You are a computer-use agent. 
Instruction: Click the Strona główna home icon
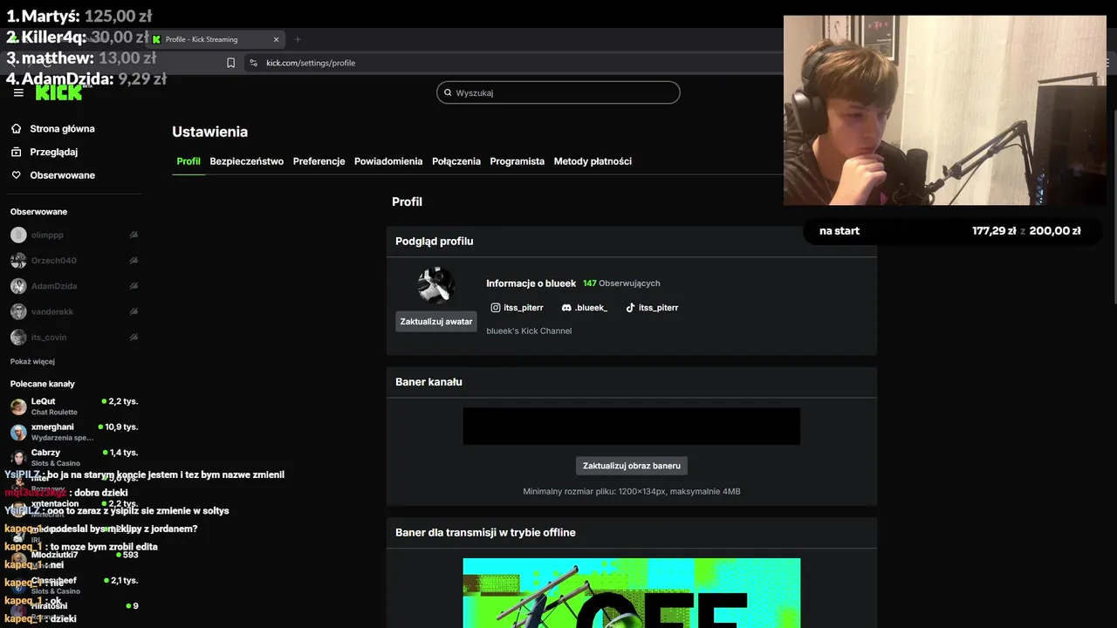pos(16,128)
